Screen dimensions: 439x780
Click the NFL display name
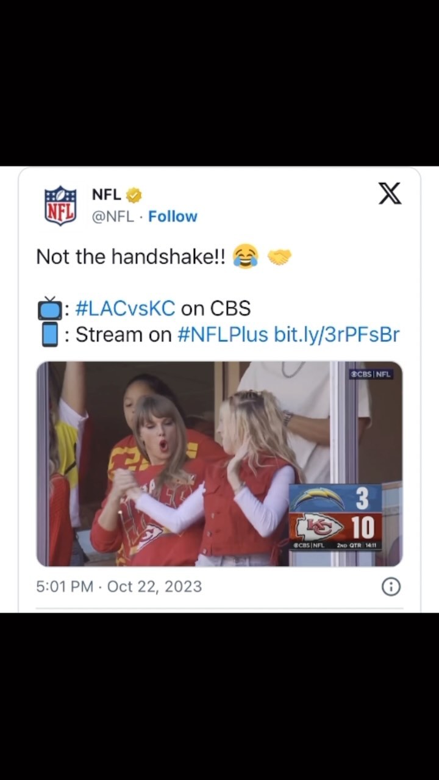(x=106, y=195)
